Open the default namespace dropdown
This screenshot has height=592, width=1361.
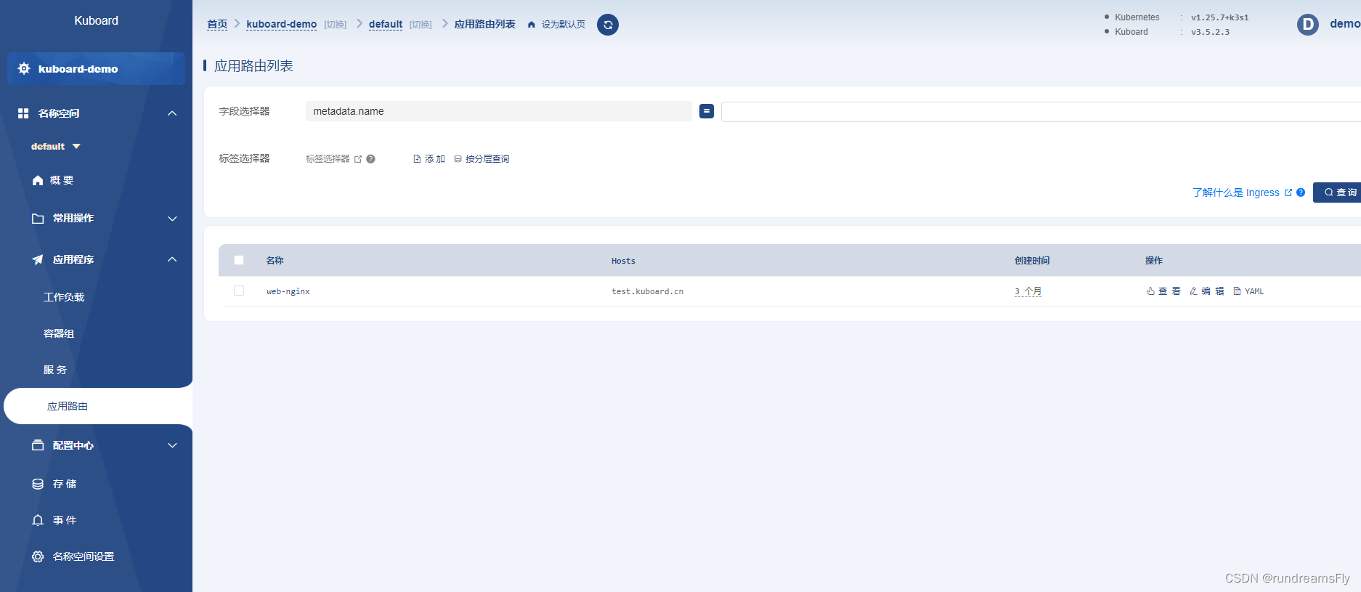[56, 147]
